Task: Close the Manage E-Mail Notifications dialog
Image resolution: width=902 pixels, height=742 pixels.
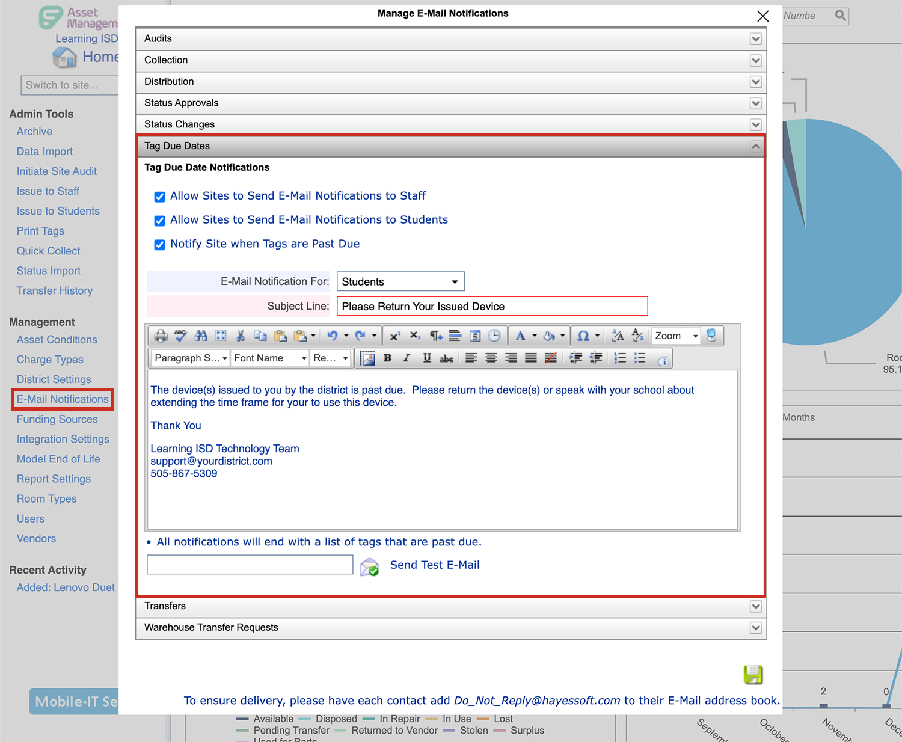Action: [762, 16]
